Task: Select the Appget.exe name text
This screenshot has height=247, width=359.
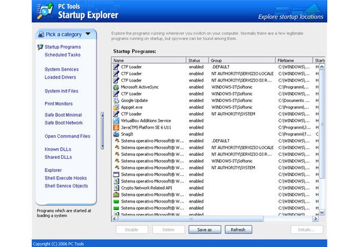Action: point(131,107)
